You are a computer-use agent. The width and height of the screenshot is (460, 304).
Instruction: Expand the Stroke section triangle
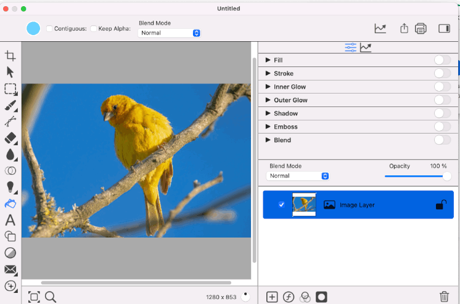coord(268,73)
